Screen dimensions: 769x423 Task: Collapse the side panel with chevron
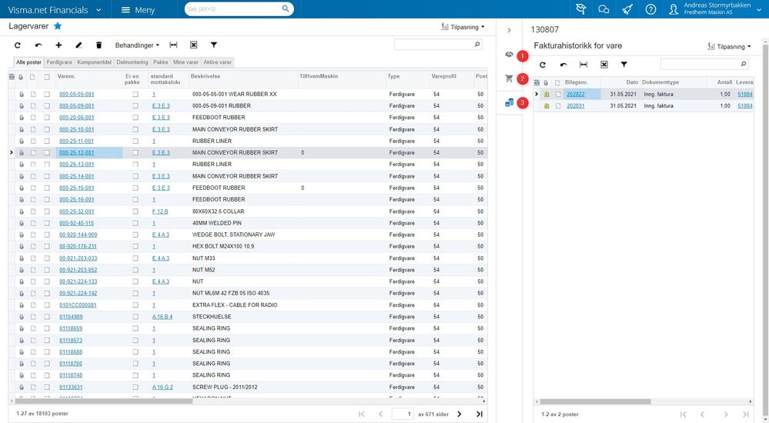[509, 31]
